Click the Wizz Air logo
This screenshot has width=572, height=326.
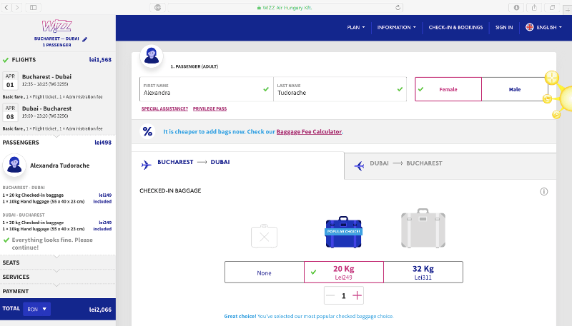pyautogui.click(x=57, y=26)
